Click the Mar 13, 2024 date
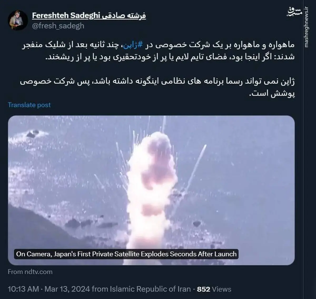The image size is (316, 299). pos(67,289)
